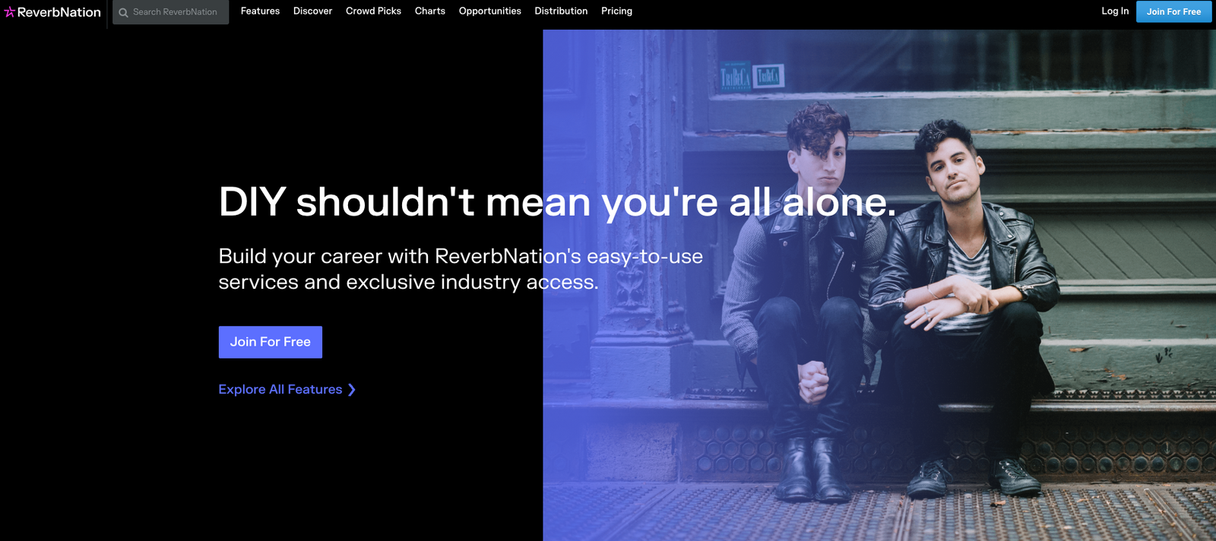
Task: Click the headline "DIY shouldn't mean you're all alone."
Action: point(557,202)
